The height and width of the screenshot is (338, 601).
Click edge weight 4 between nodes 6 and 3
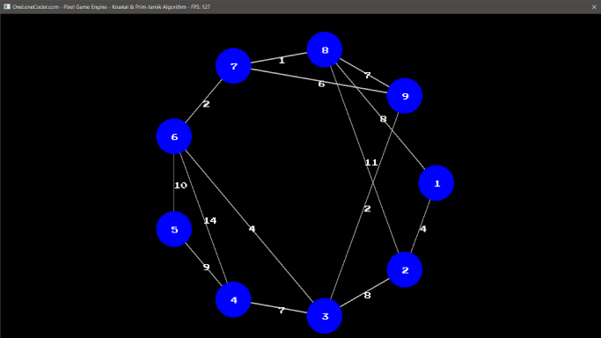252,229
